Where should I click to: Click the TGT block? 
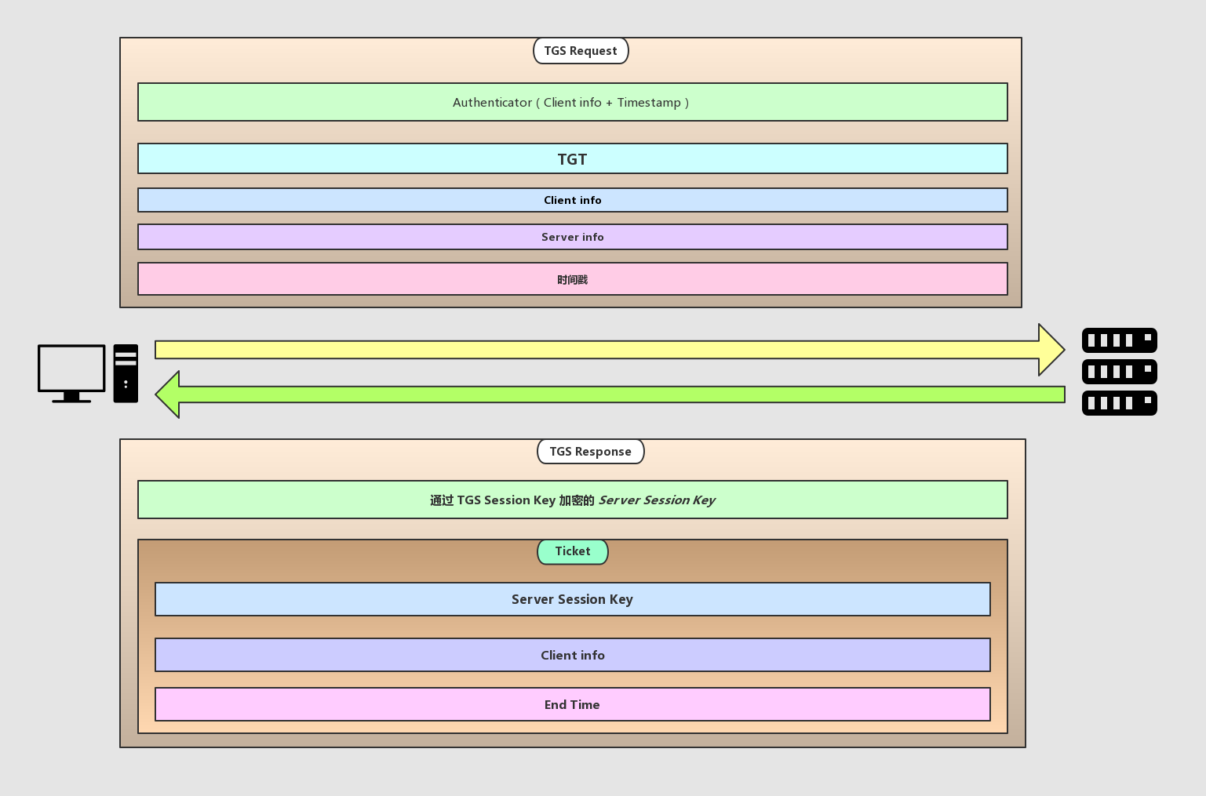[572, 159]
